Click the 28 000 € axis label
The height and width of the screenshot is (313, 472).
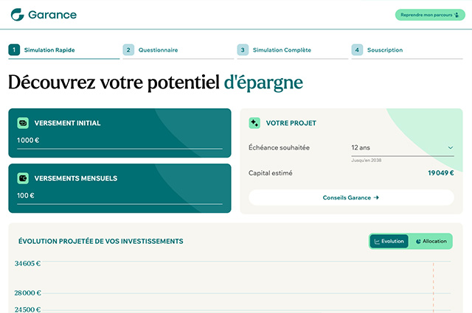tap(28, 293)
